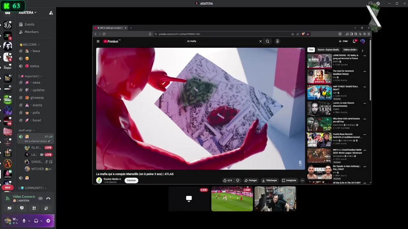Open new tab in streamed browser

(x=131, y=28)
